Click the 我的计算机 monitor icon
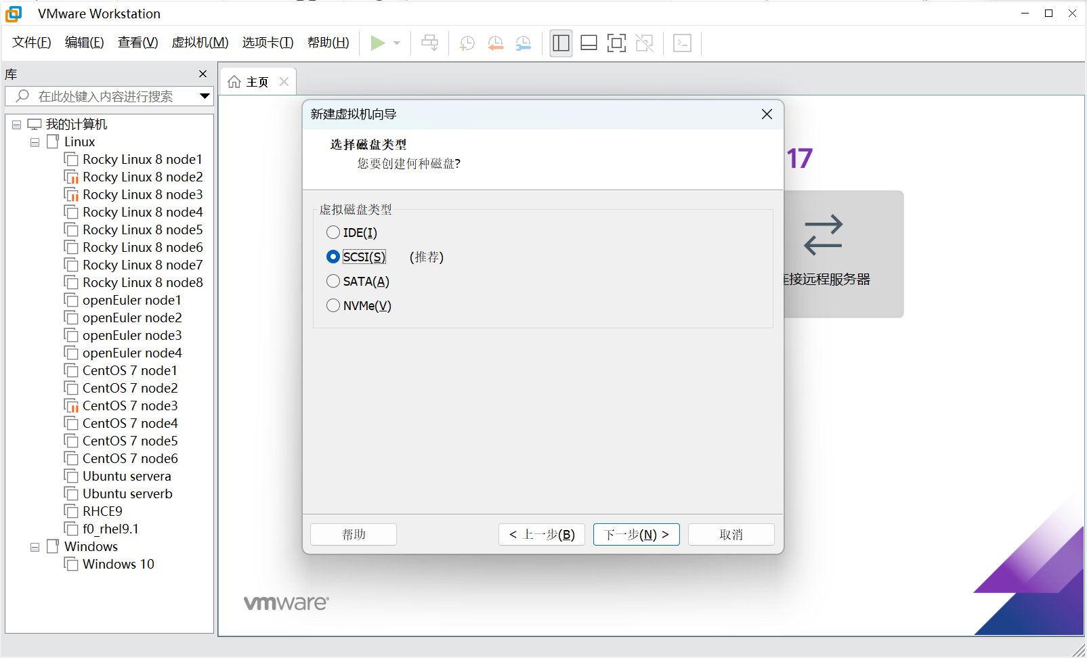The width and height of the screenshot is (1087, 658). [x=35, y=124]
